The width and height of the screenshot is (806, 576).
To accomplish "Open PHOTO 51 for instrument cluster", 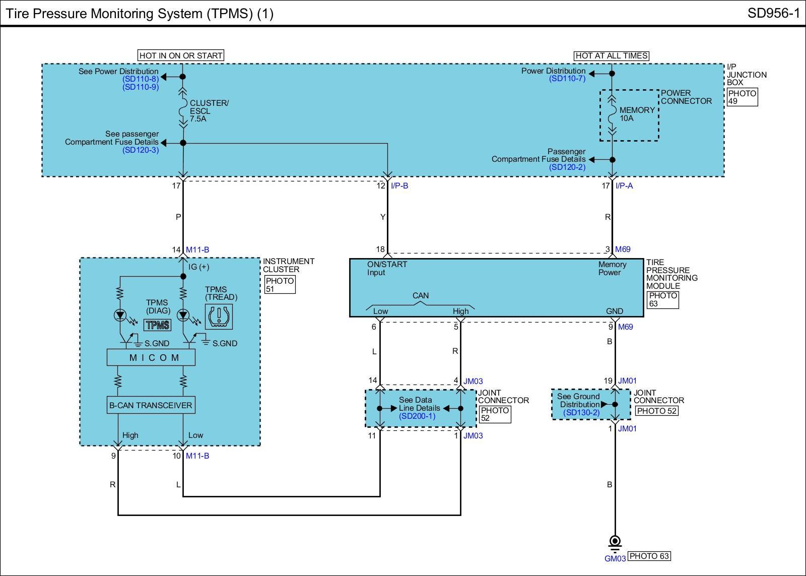I will click(x=280, y=285).
